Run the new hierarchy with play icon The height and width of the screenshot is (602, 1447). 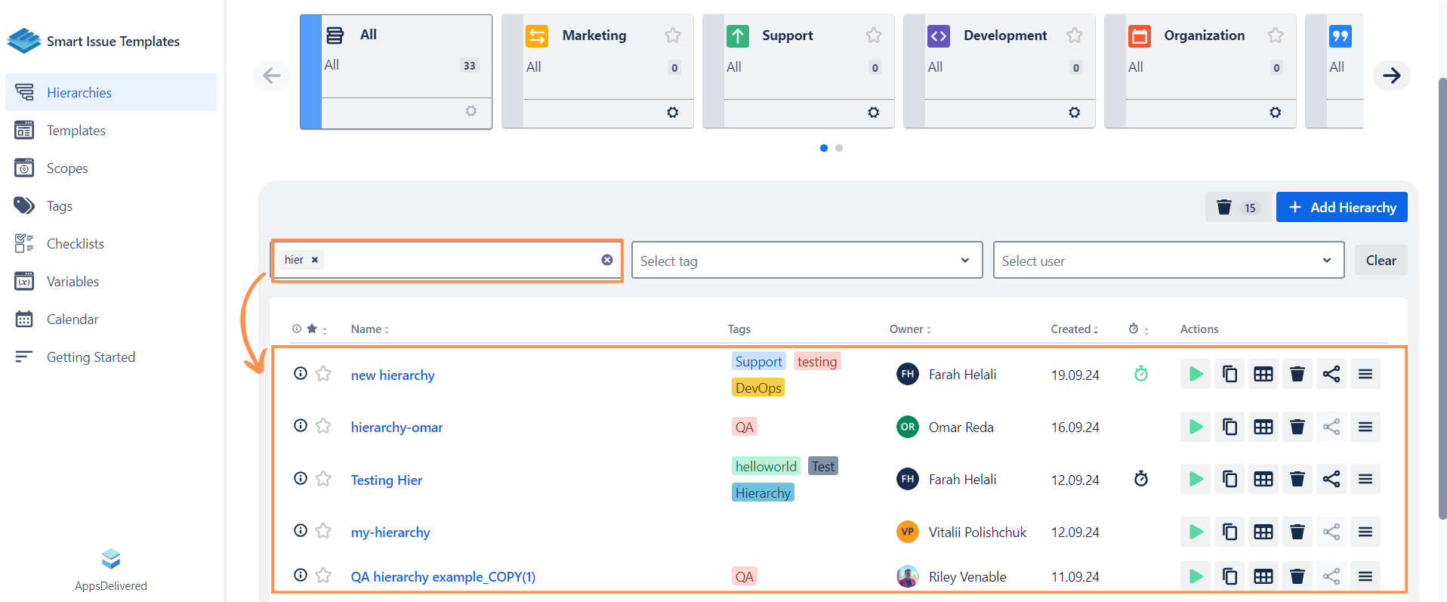click(x=1196, y=375)
